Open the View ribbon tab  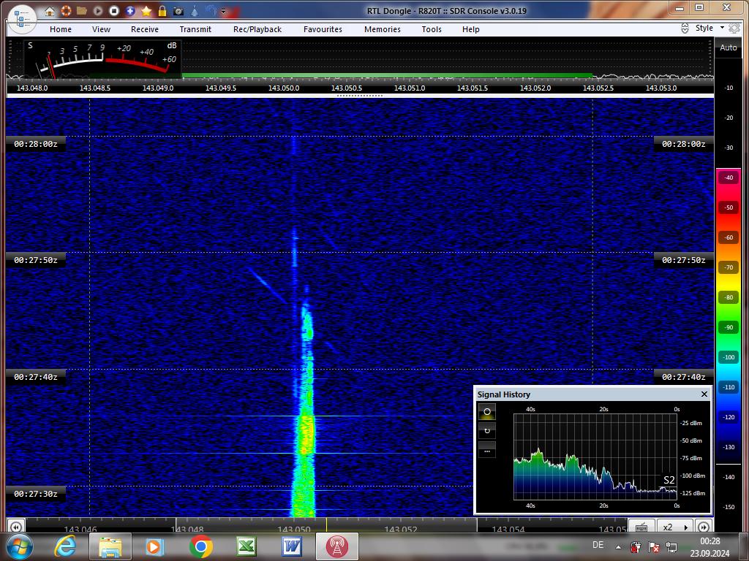click(101, 29)
